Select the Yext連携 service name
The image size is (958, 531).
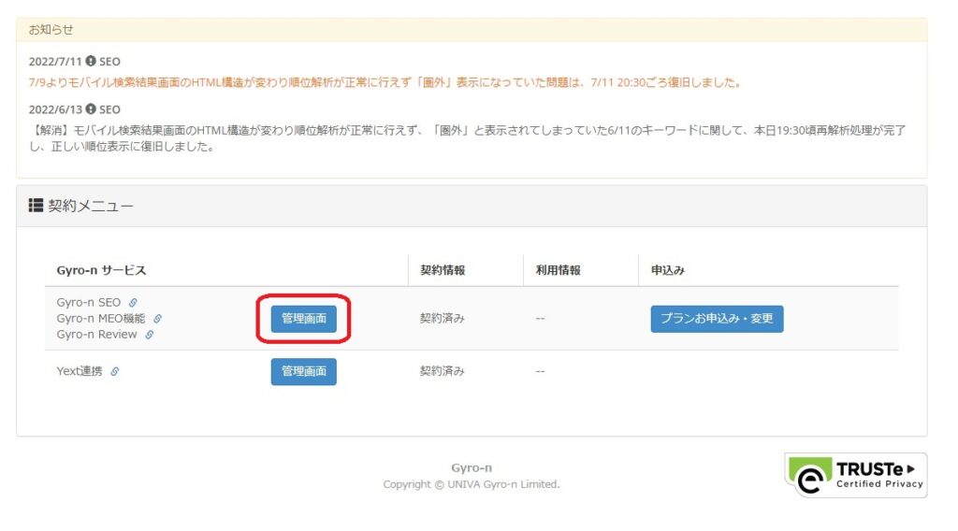pyautogui.click(x=80, y=371)
